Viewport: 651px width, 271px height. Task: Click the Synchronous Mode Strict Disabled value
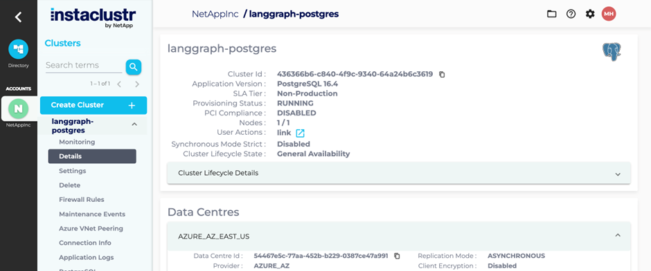[294, 144]
